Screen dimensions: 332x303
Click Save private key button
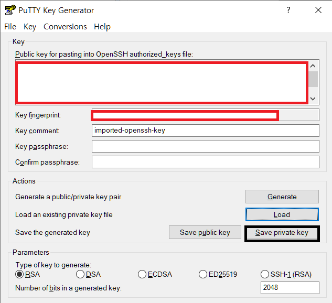(282, 232)
